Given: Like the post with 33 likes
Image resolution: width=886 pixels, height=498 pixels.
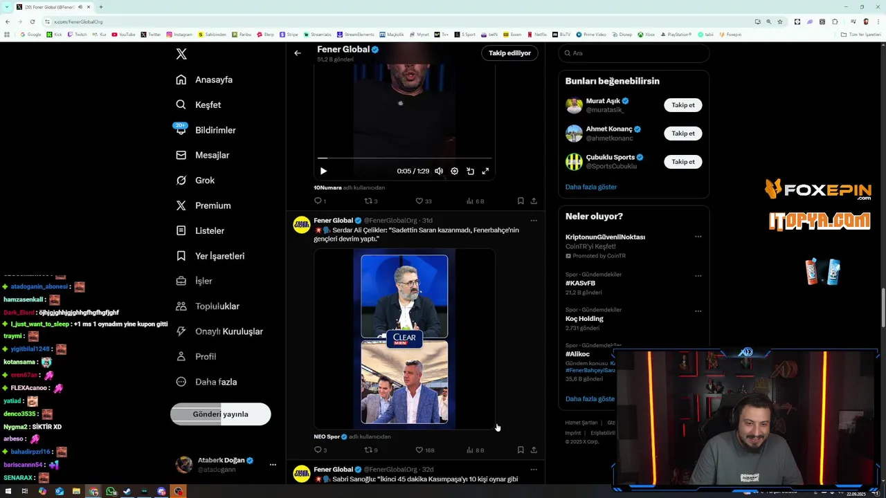Looking at the screenshot, I should pos(423,201).
